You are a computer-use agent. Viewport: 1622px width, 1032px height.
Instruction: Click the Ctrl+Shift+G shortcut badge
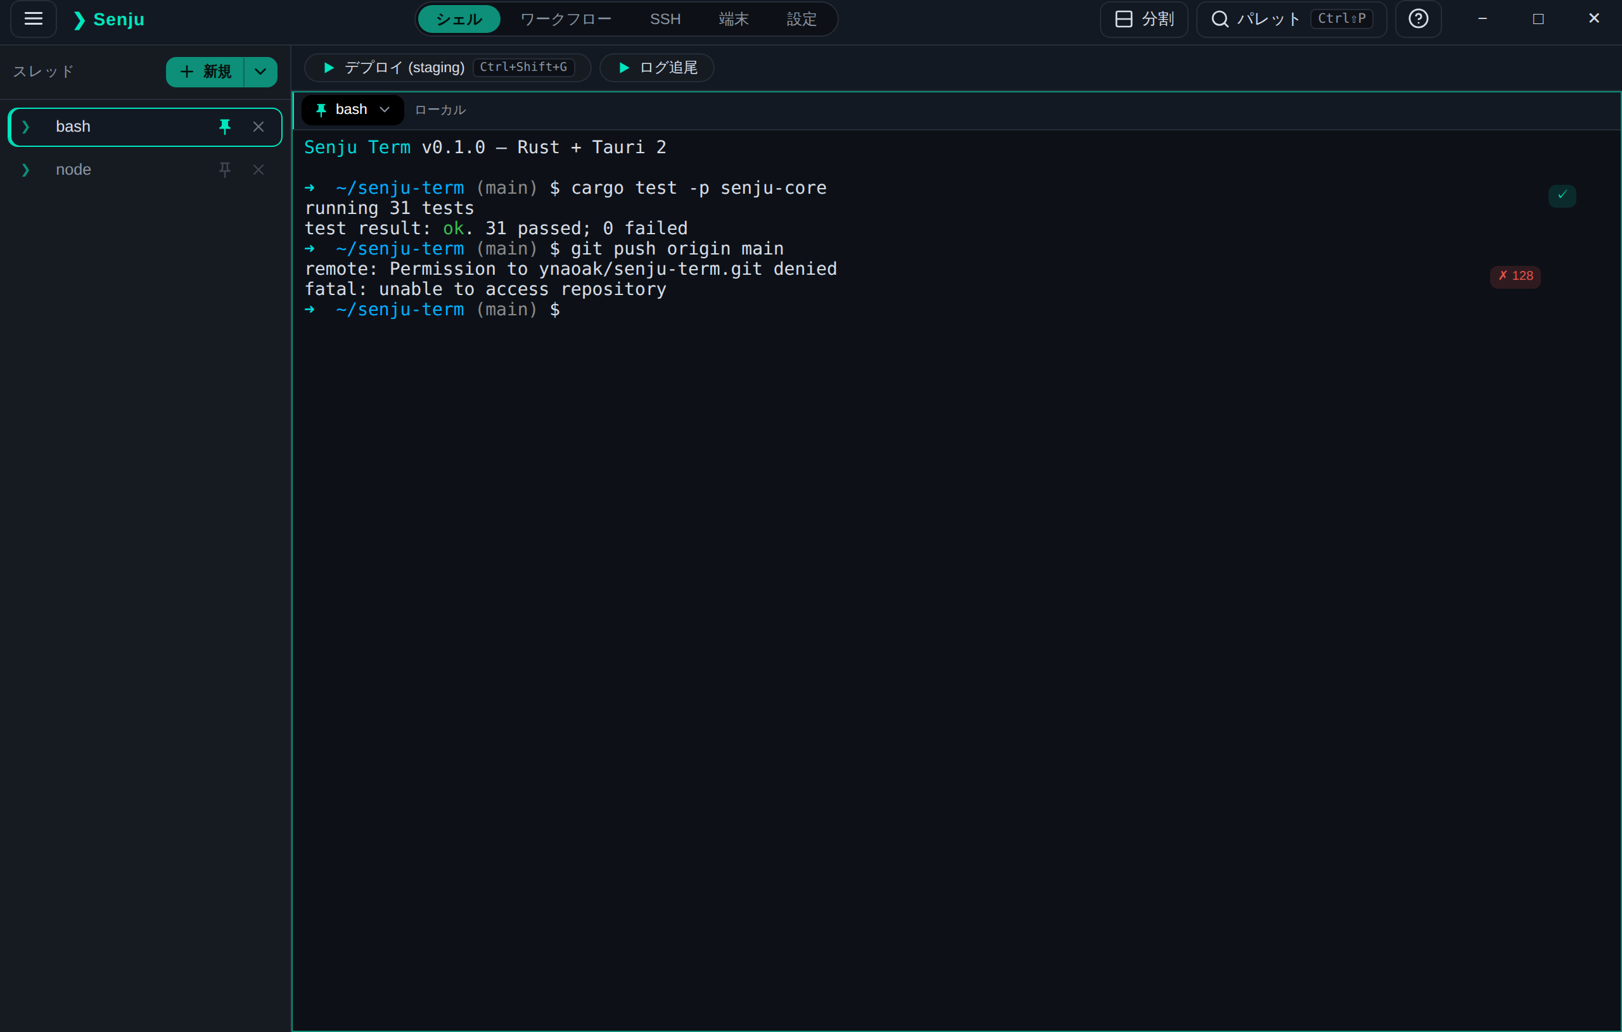click(x=523, y=67)
